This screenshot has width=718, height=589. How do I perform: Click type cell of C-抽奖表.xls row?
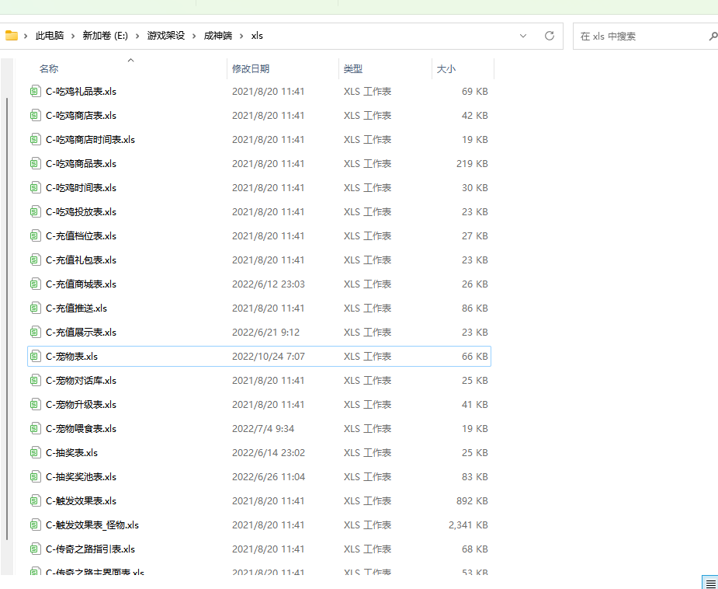pos(367,452)
